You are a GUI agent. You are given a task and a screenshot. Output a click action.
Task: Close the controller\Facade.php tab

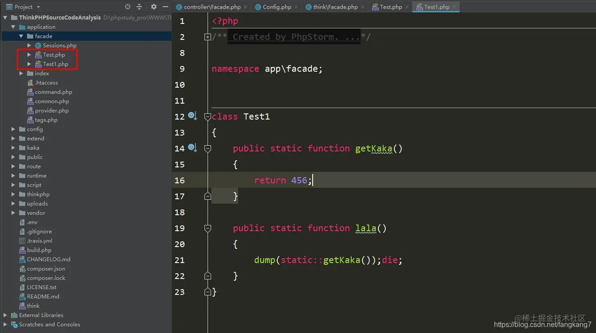[245, 7]
